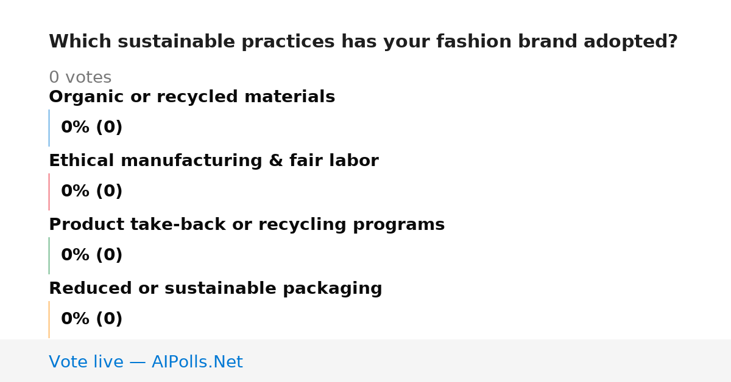Click the word AIPolls.Net in the footer
This screenshot has width=731, height=382.
197,362
